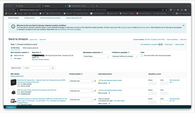Viewport: 195px width, 113px height.
Task: Open 'program page' link in banner
Action: [126, 27]
